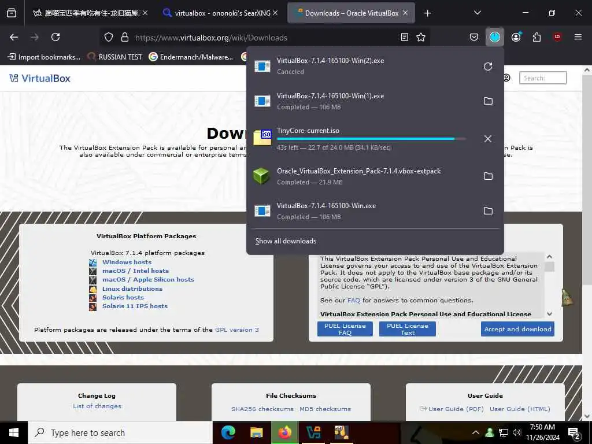This screenshot has width=592, height=444.
Task: Open the macOS / Apple Silicon hosts link
Action: [x=148, y=279]
